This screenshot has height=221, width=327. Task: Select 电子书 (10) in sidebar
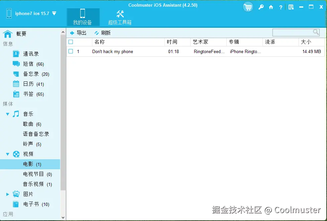coord(36,204)
